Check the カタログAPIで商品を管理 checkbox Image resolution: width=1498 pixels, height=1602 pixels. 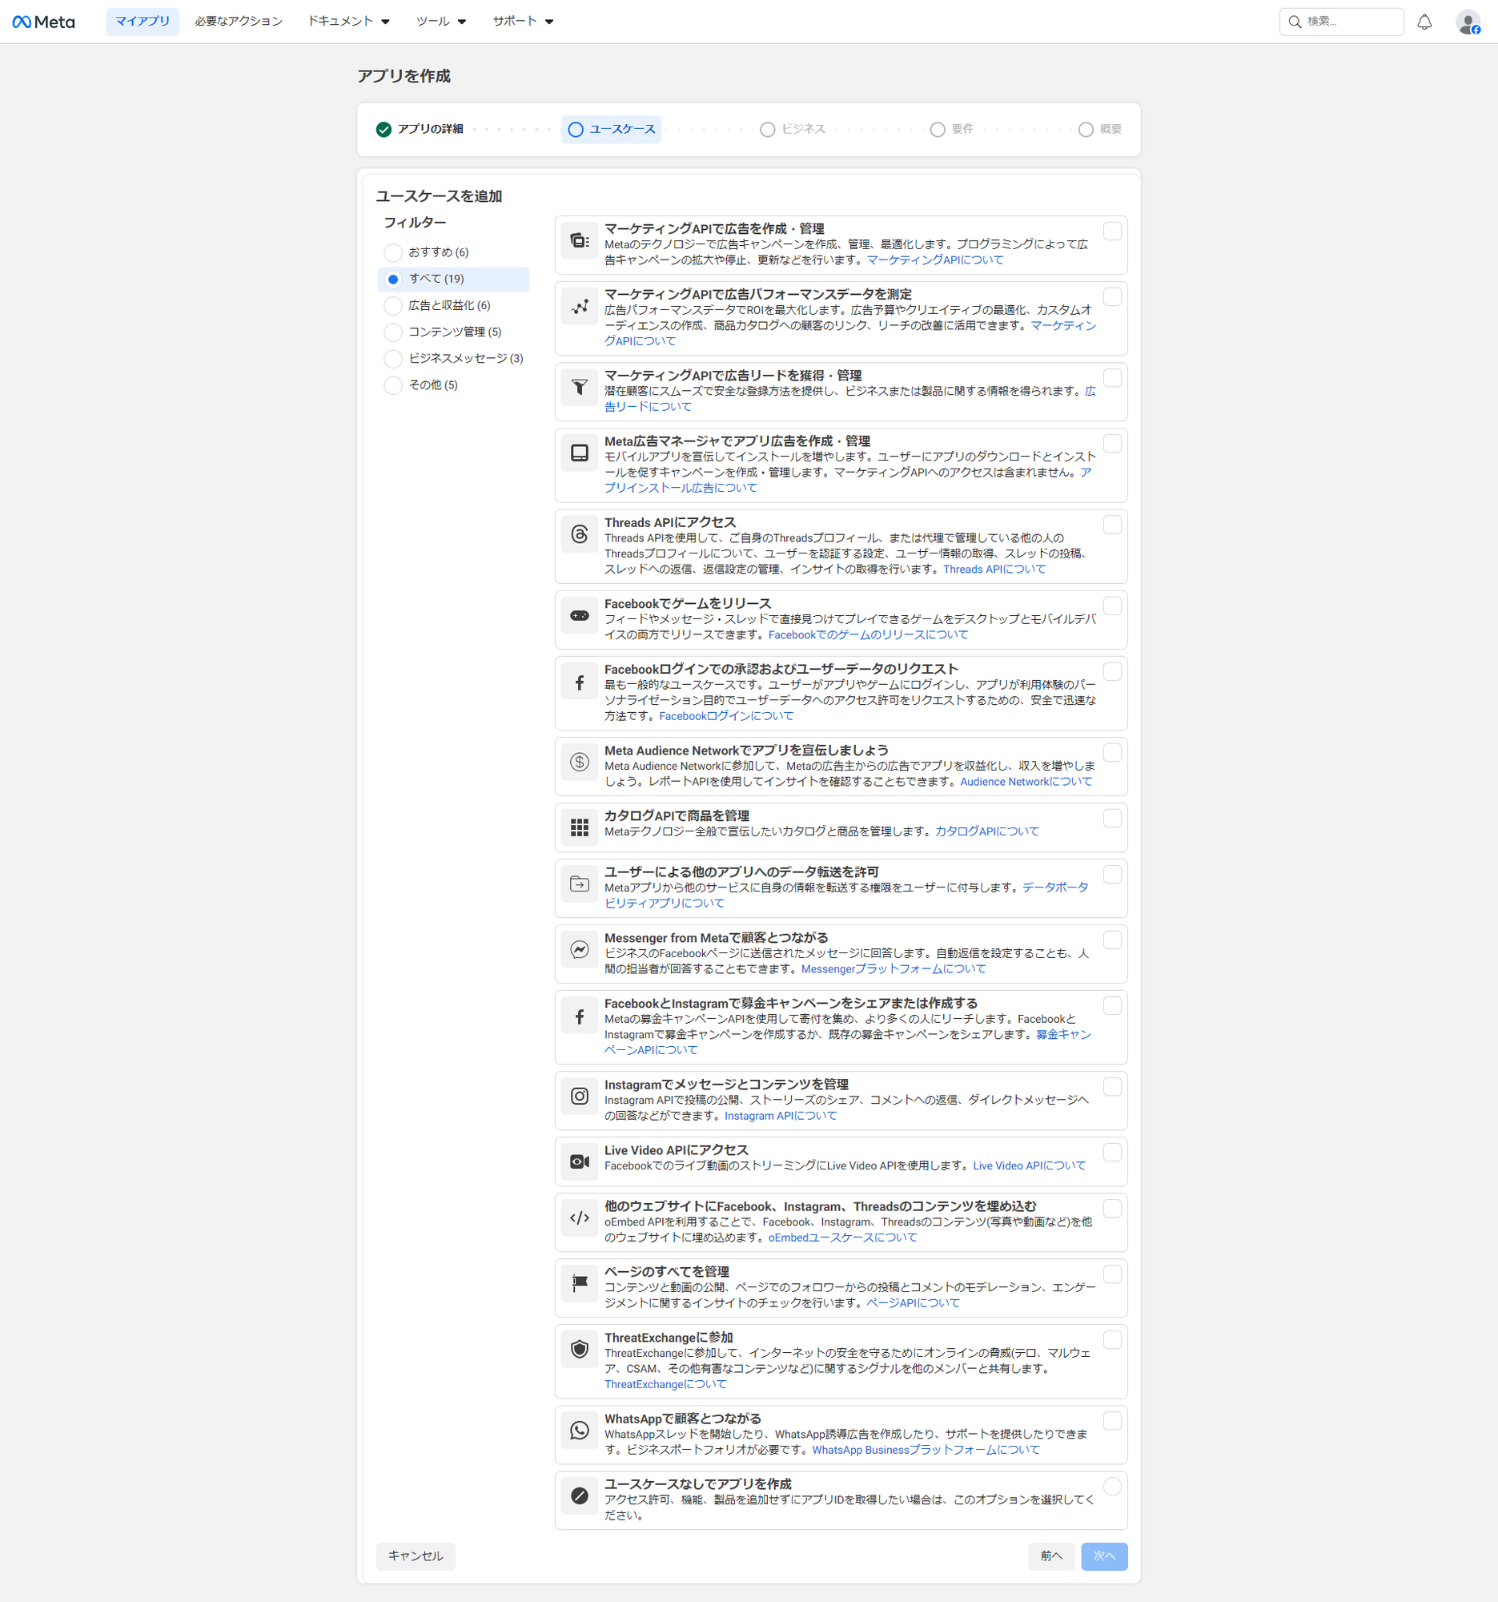point(1111,818)
